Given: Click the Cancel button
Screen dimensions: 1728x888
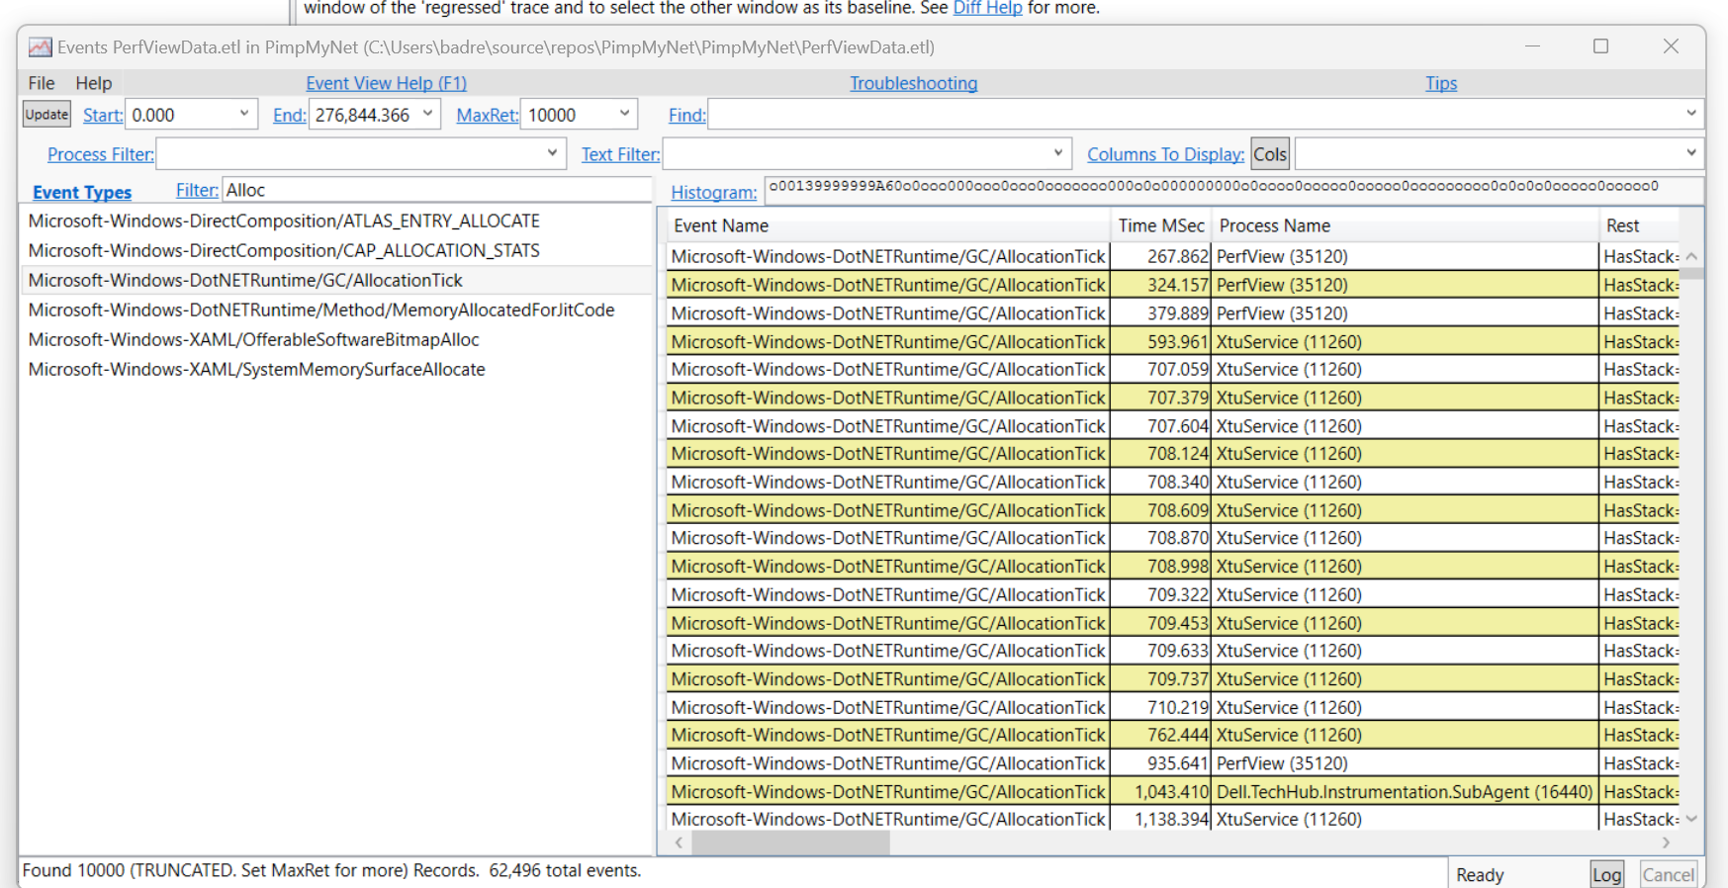Looking at the screenshot, I should [x=1669, y=875].
